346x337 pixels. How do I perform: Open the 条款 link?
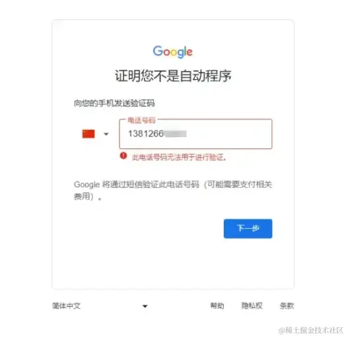coord(287,306)
